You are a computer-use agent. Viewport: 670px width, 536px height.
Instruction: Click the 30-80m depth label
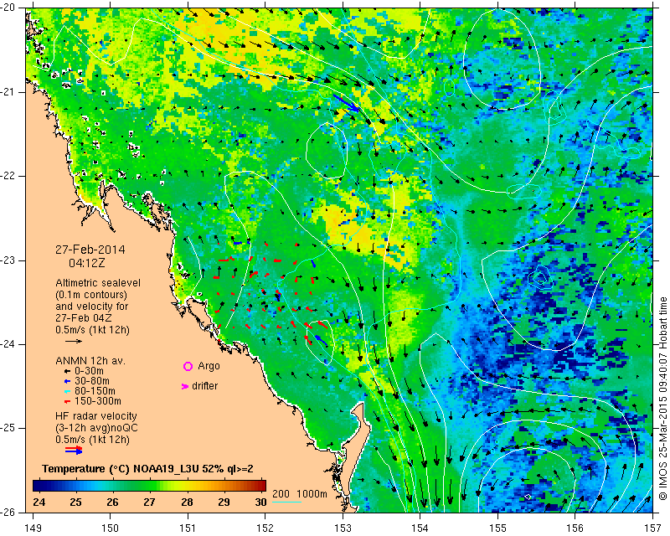pyautogui.click(x=92, y=381)
